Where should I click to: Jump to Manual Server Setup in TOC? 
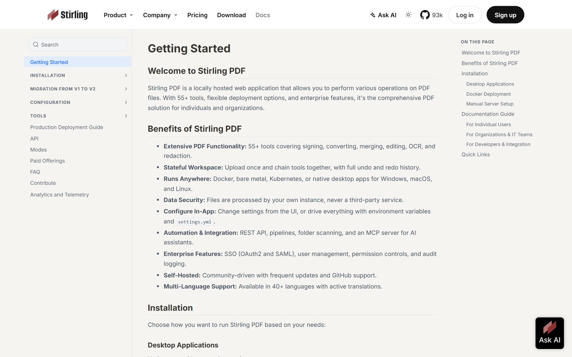(490, 104)
